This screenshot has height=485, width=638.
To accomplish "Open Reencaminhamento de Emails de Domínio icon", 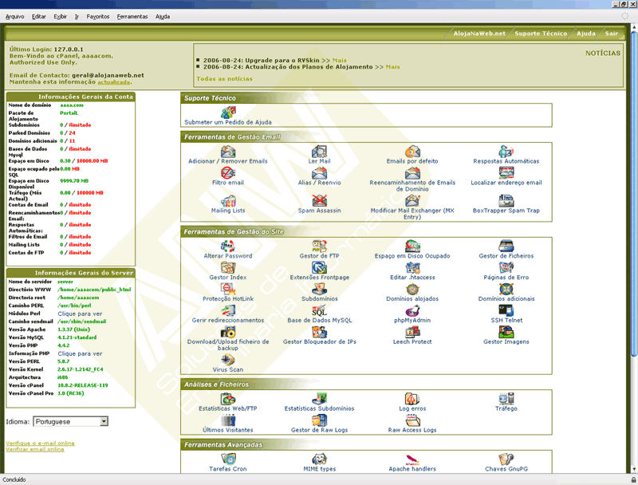I will pos(412,173).
